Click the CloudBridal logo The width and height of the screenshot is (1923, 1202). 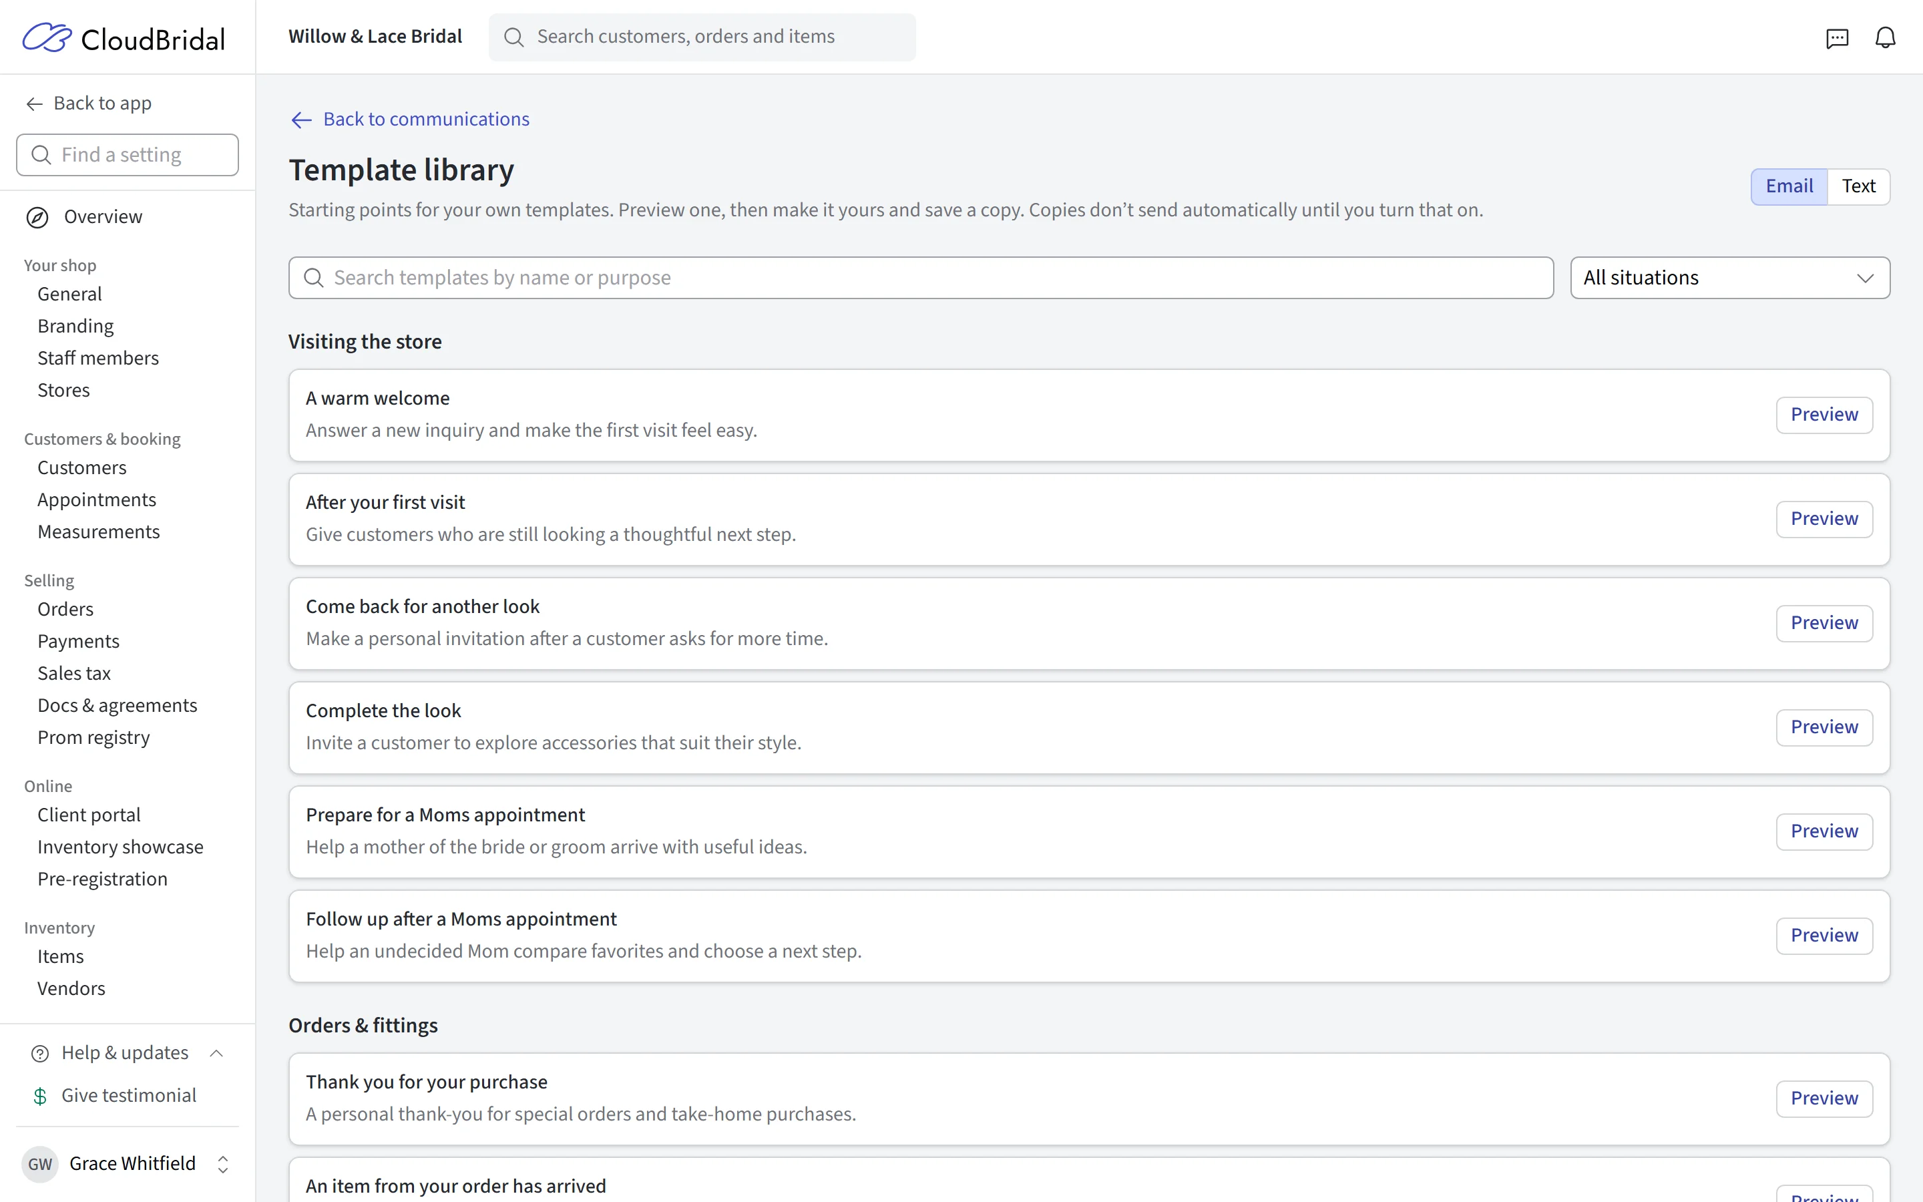point(124,38)
